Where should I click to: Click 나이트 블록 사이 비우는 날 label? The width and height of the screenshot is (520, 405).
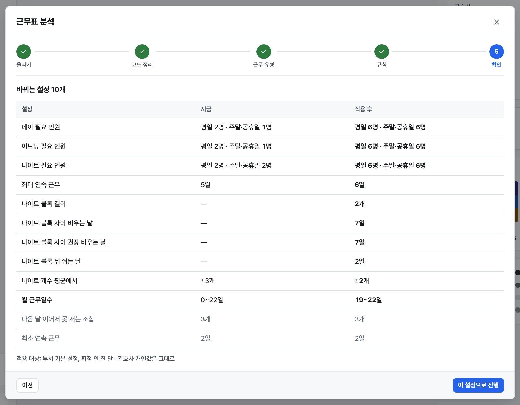(57, 223)
